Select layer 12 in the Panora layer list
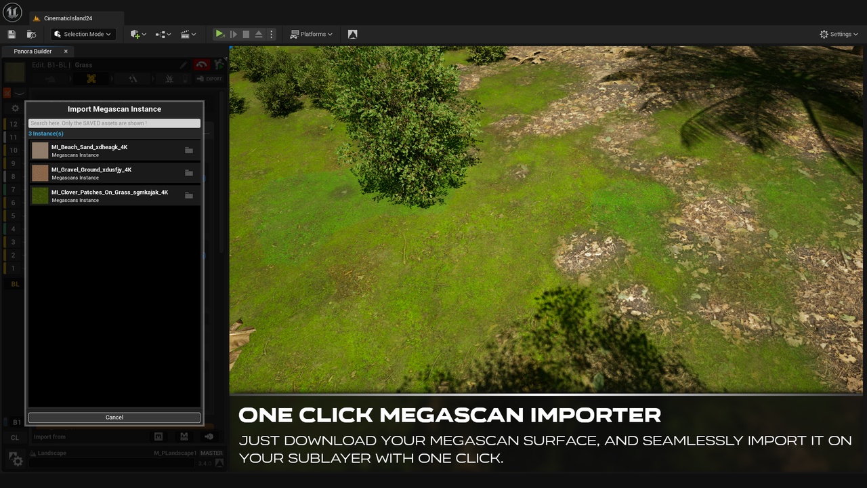This screenshot has width=867, height=488. click(x=14, y=124)
